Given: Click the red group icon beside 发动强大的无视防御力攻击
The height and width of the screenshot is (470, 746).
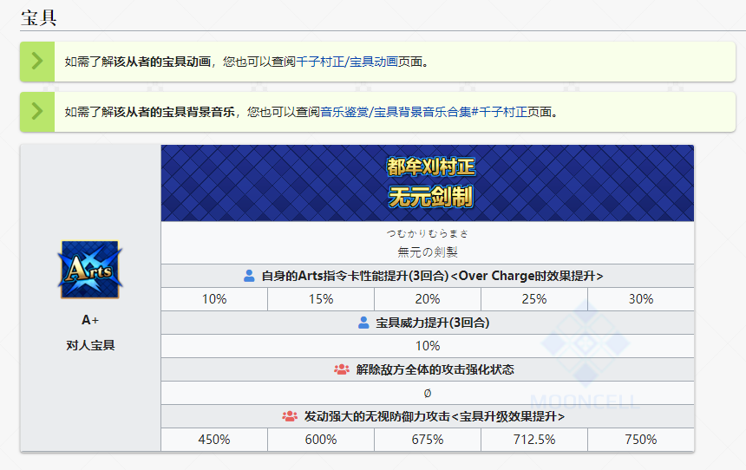Looking at the screenshot, I should 290,416.
